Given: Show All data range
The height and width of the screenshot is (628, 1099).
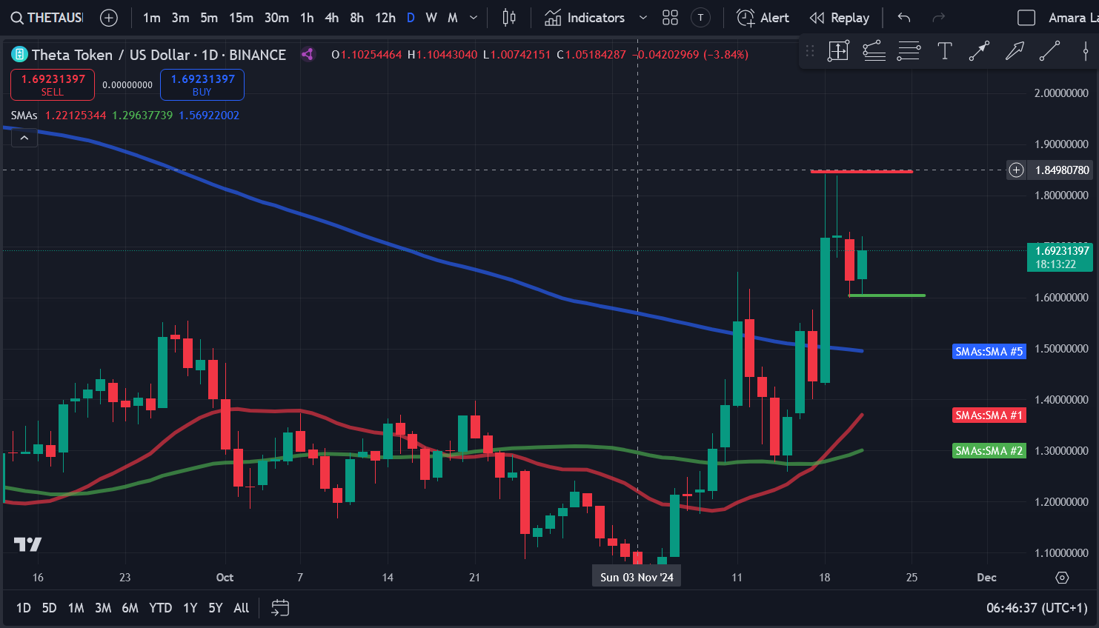Looking at the screenshot, I should click(x=242, y=608).
